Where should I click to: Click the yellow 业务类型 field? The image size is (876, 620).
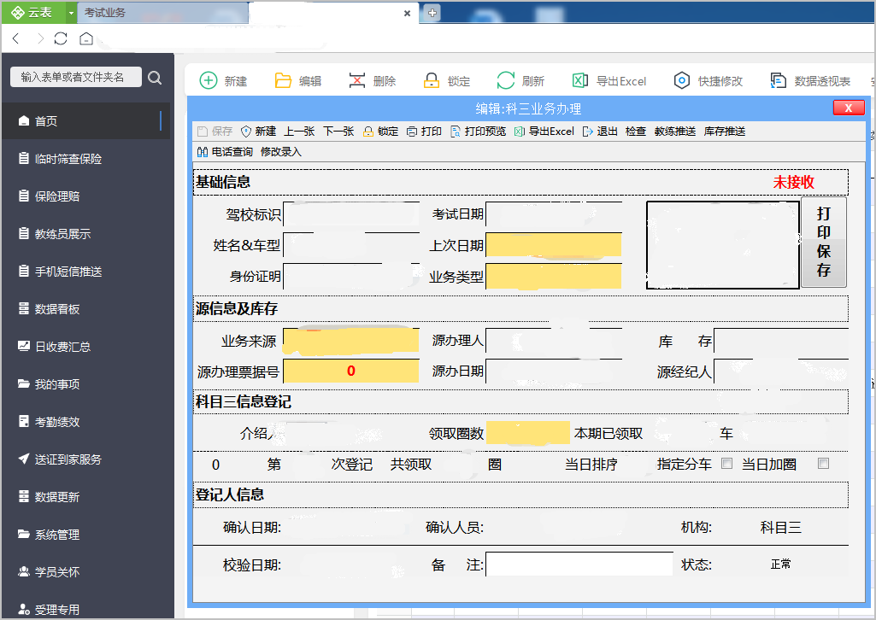[554, 276]
